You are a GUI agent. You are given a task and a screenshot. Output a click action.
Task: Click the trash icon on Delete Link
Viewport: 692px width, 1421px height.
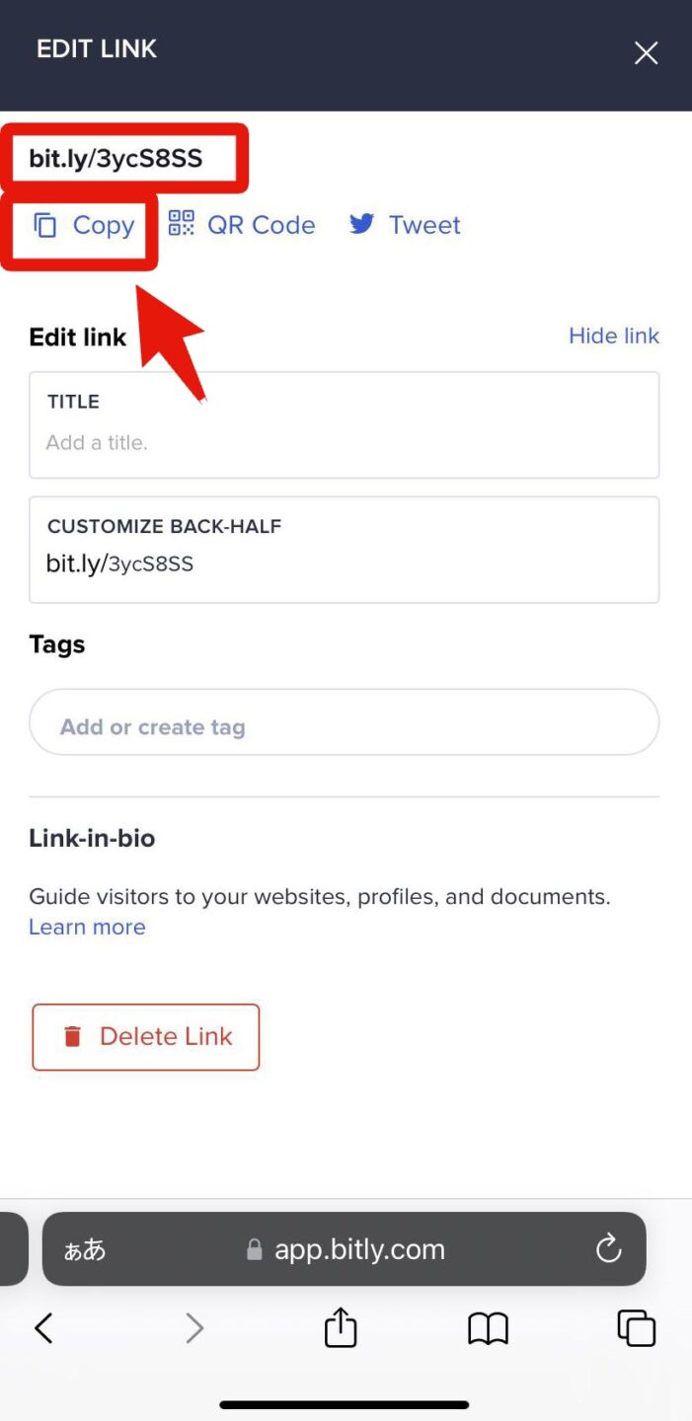pos(72,1036)
